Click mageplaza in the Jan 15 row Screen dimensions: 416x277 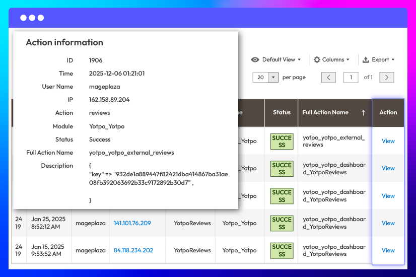[91, 250]
